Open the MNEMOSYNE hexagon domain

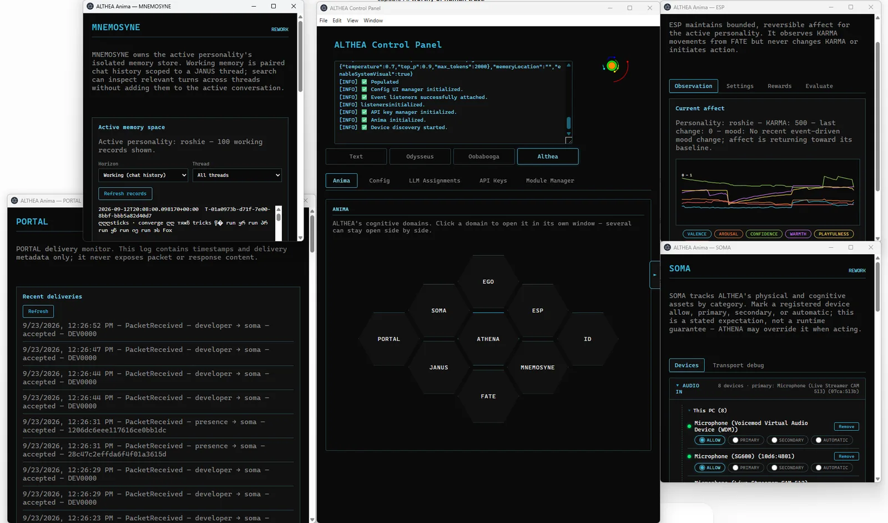(x=537, y=368)
